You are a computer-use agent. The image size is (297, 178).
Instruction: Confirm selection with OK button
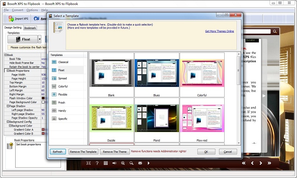[206, 152]
